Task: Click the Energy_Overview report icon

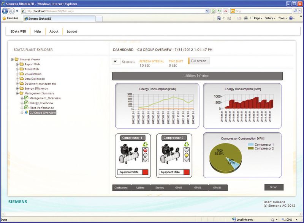Action: click(x=27, y=103)
